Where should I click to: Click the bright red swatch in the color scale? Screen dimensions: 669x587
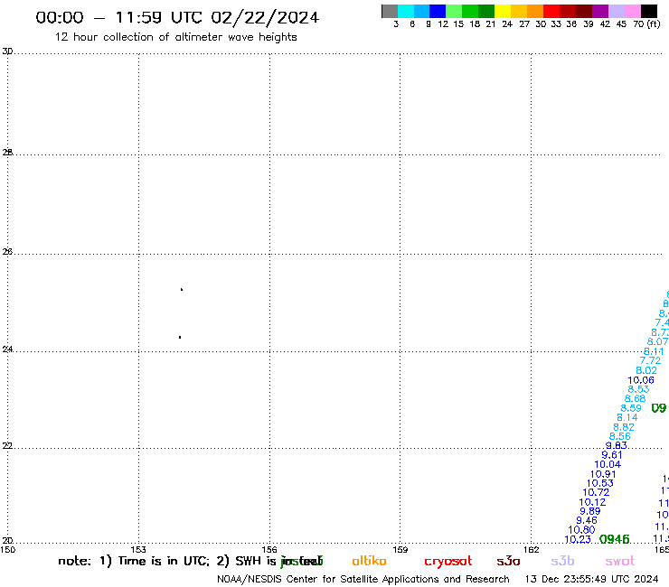point(551,11)
